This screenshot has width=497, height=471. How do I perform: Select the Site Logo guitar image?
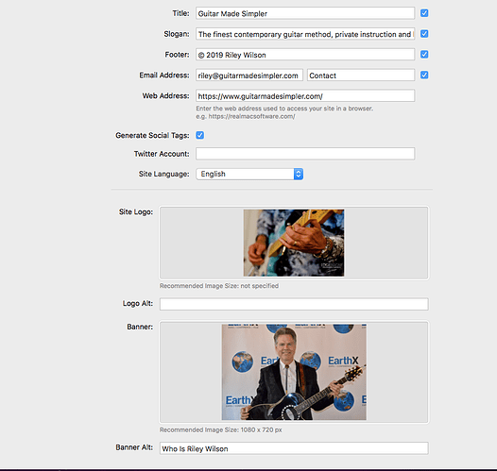tap(294, 243)
